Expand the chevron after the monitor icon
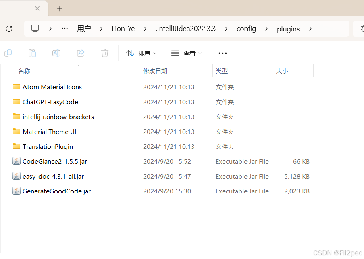 click(x=50, y=29)
